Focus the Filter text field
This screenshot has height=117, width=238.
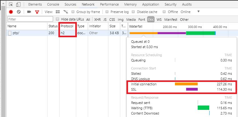[30, 19]
